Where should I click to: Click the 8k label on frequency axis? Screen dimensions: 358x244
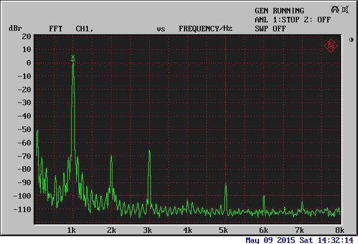coord(339,231)
